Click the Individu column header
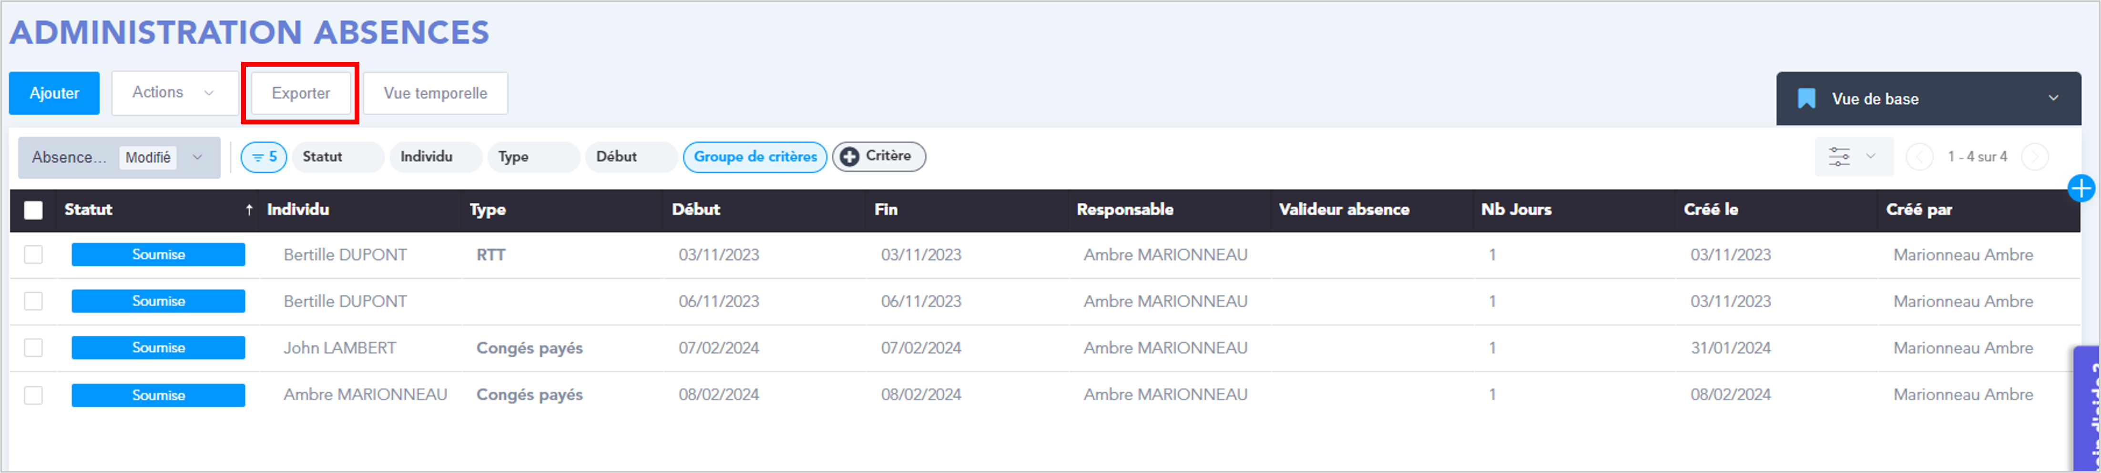 298,210
